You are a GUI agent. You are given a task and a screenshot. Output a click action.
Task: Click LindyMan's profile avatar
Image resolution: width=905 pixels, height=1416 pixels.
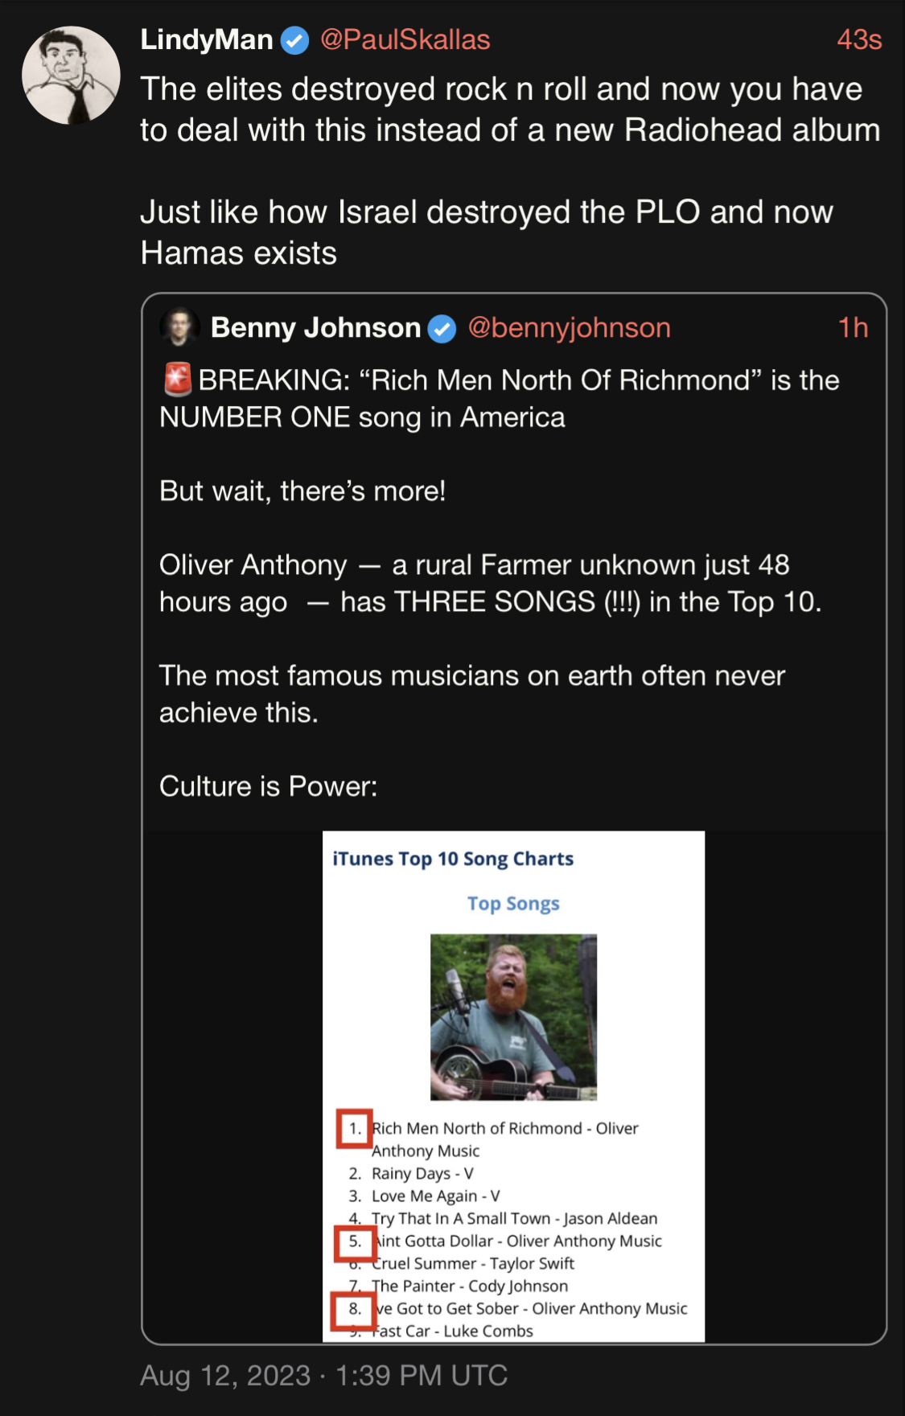coord(71,76)
